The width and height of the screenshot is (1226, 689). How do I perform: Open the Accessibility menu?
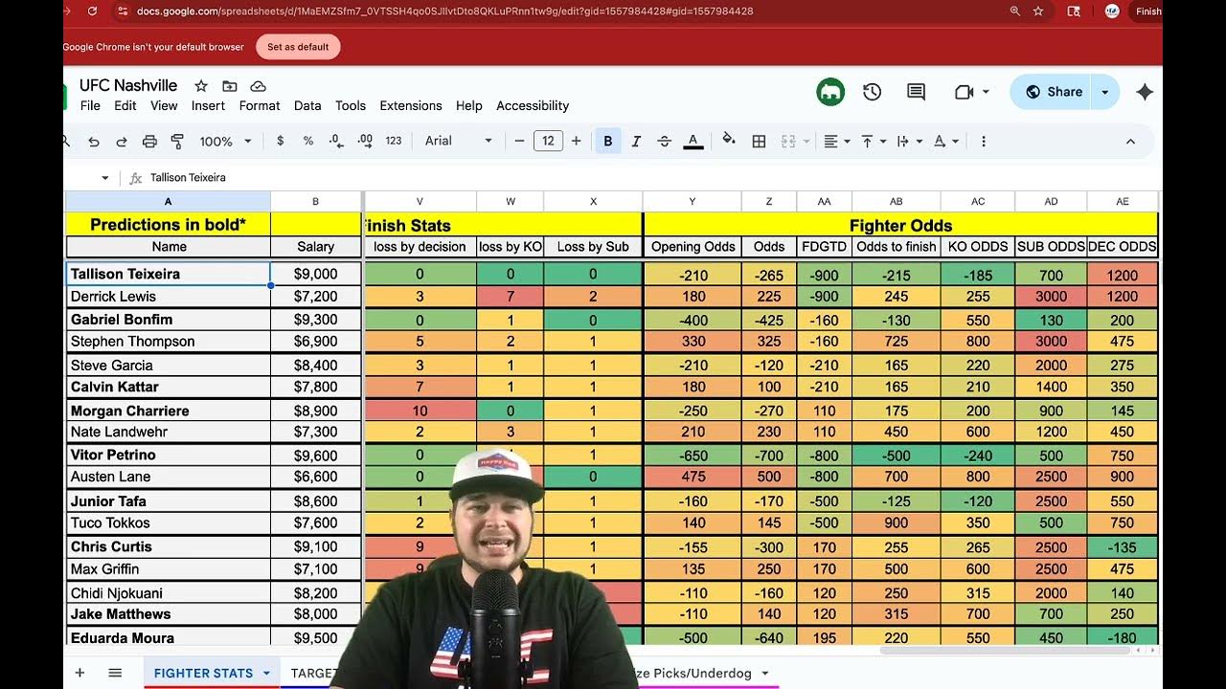point(533,106)
